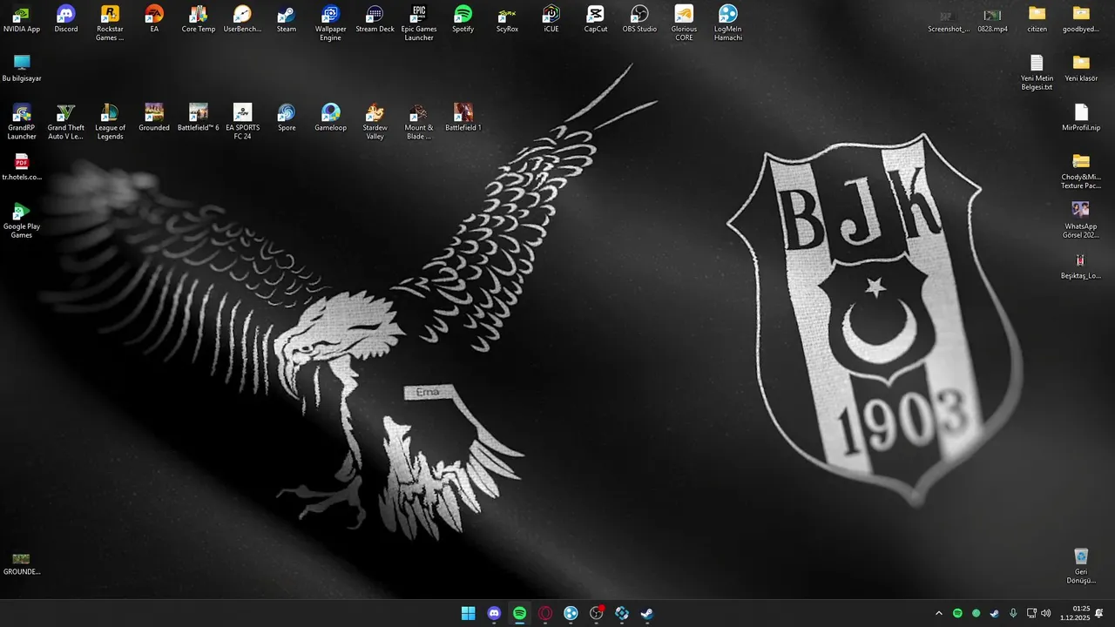
Task: Select the MirProfil.nip file
Action: pyautogui.click(x=1081, y=118)
